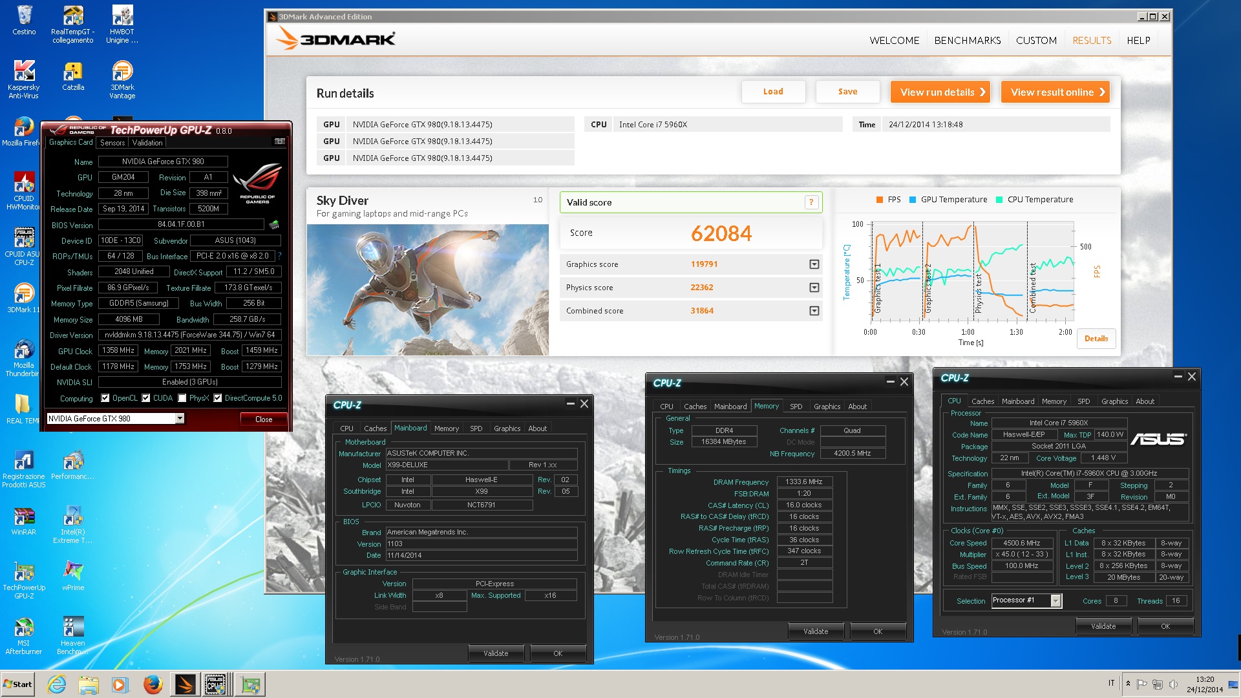
Task: Click GPU-Z bus interface question mark
Action: 279,256
